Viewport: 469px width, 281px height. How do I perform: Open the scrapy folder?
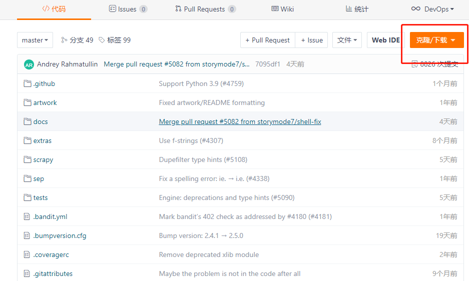coord(44,159)
